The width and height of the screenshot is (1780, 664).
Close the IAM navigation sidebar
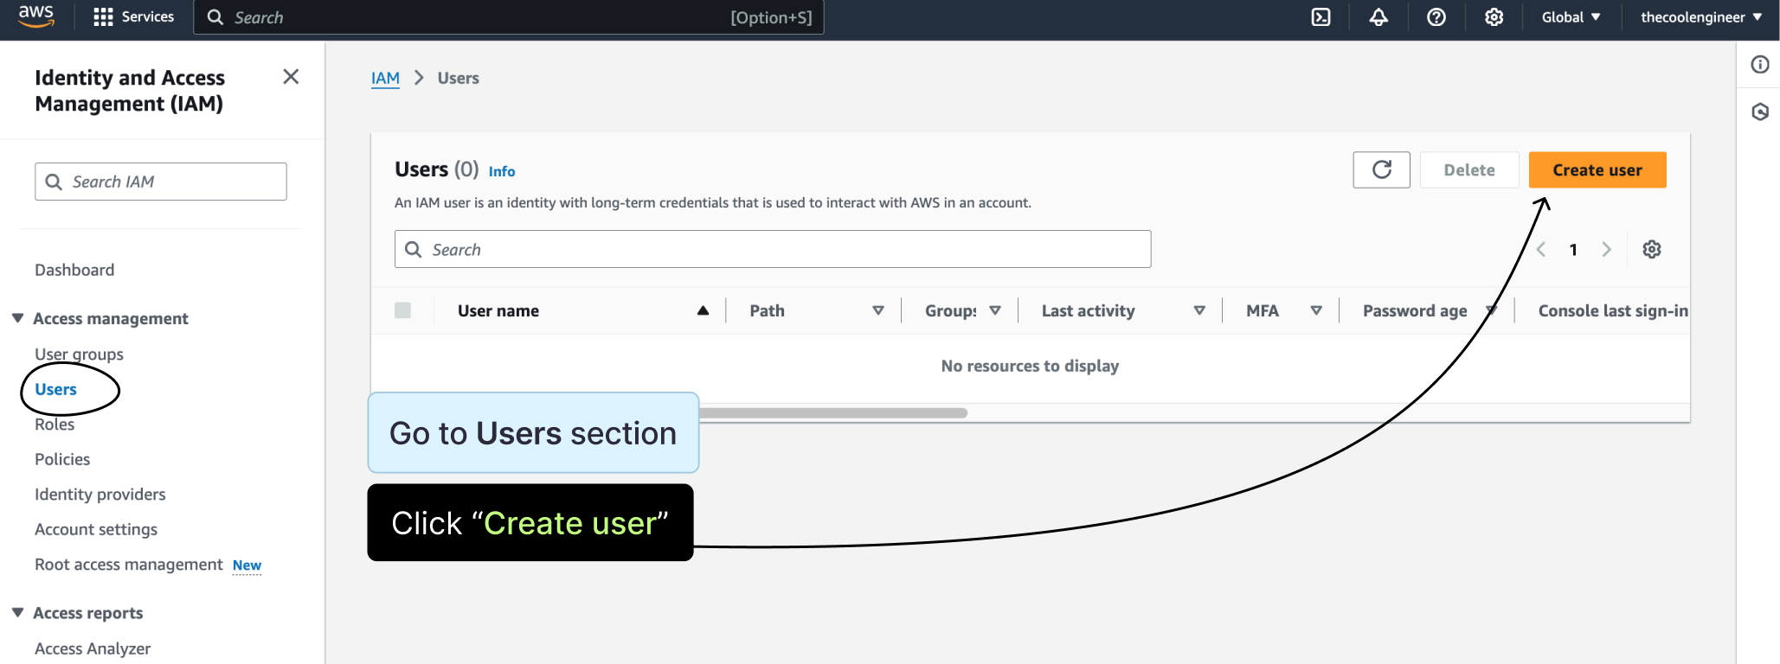click(291, 77)
